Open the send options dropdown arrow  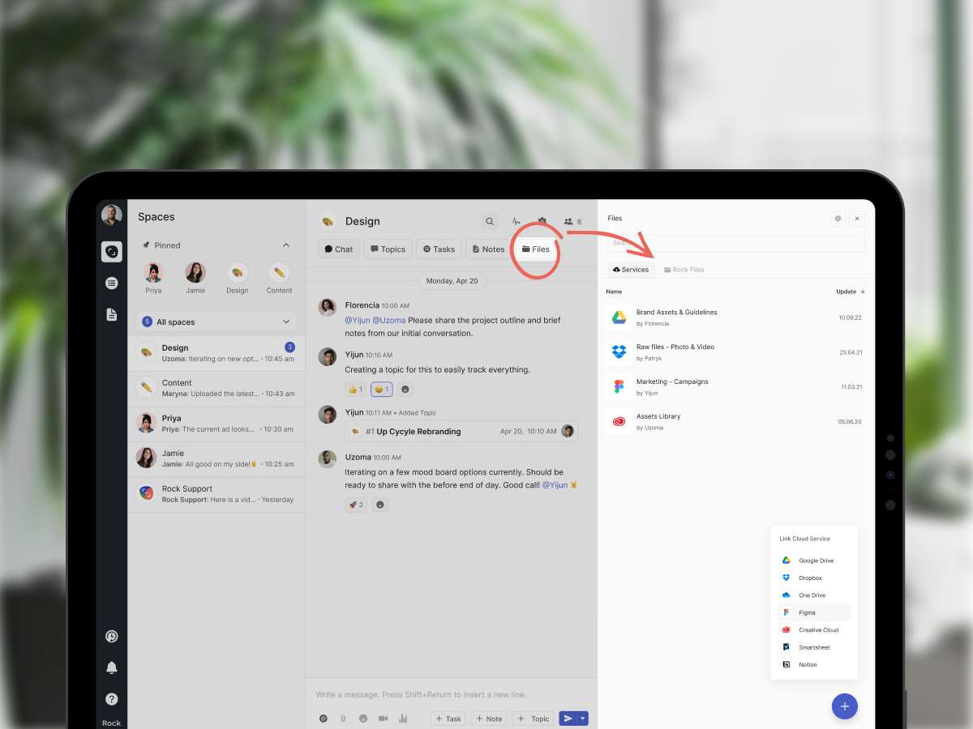point(583,718)
